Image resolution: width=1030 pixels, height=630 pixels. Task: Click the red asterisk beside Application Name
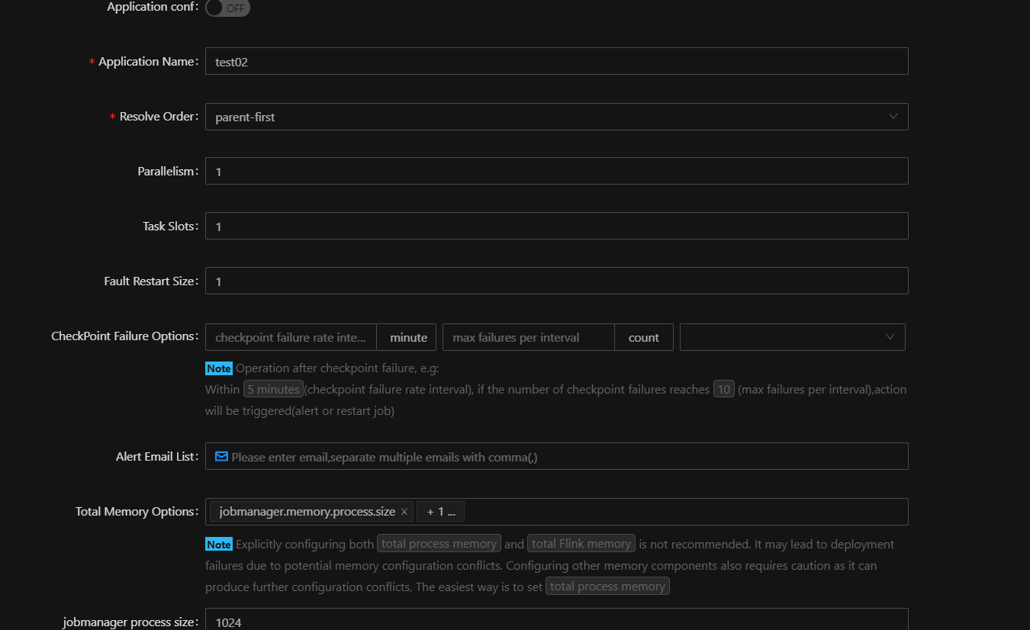pyautogui.click(x=90, y=61)
